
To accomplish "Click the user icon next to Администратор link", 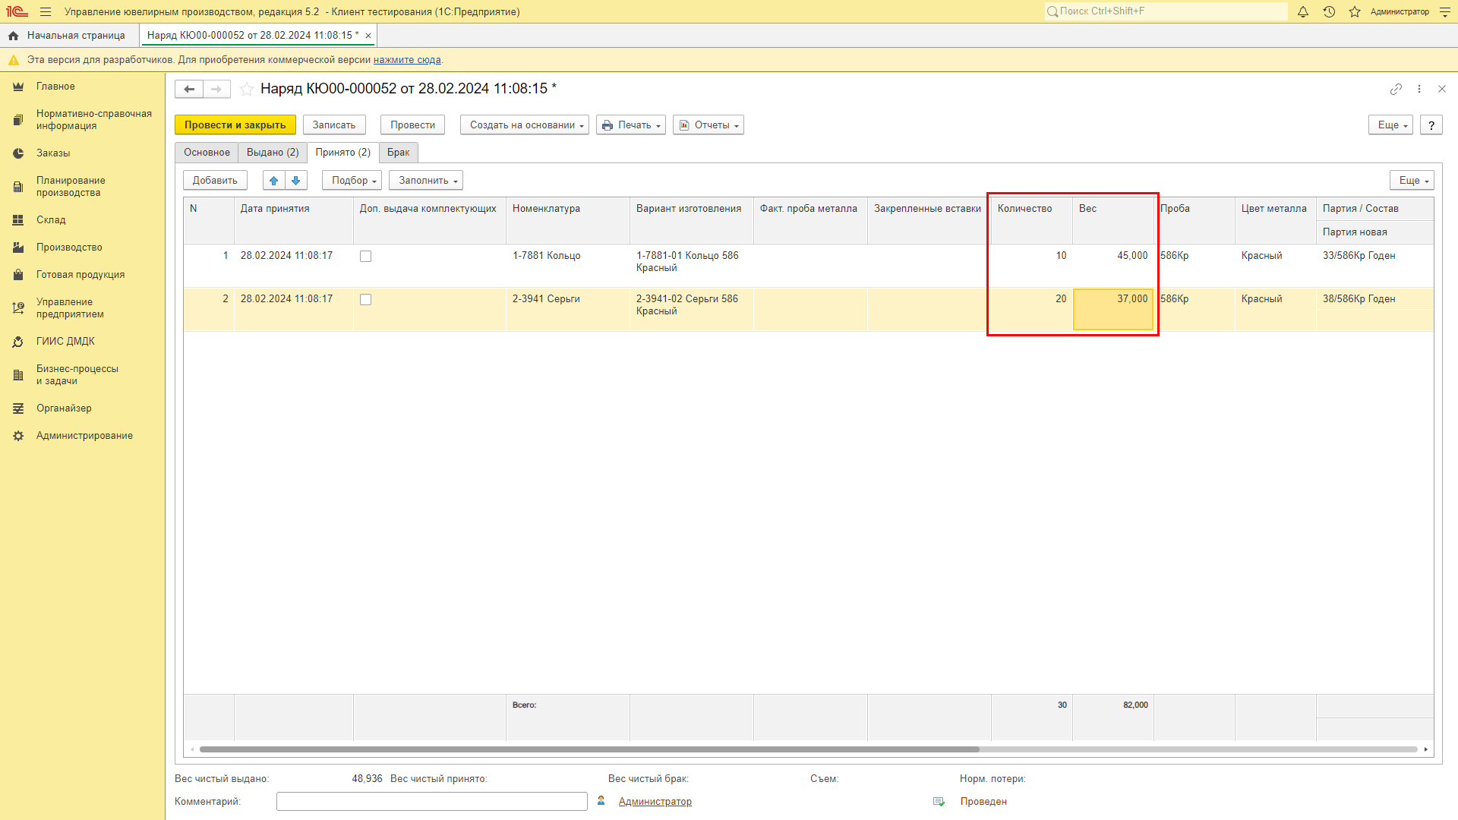I will point(601,801).
